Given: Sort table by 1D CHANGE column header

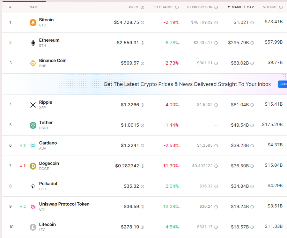Looking at the screenshot, I should 164,7.
